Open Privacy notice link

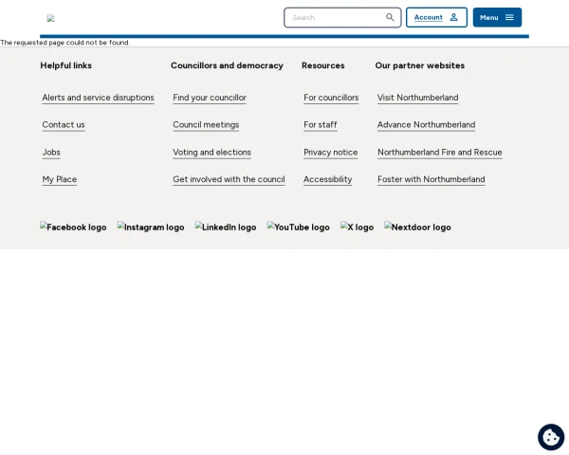[331, 153]
